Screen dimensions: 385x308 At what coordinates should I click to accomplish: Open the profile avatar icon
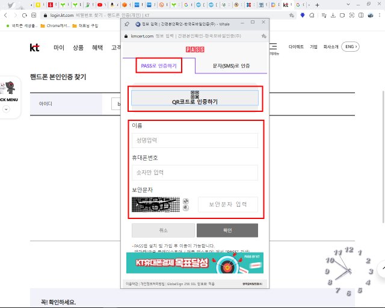(x=371, y=15)
